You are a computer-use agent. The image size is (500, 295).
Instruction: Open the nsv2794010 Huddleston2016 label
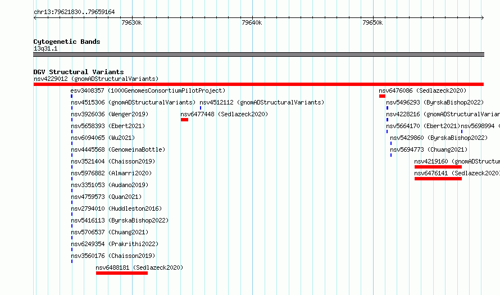point(116,208)
